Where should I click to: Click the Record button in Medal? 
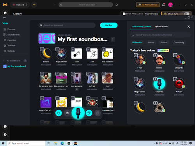(18, 5)
